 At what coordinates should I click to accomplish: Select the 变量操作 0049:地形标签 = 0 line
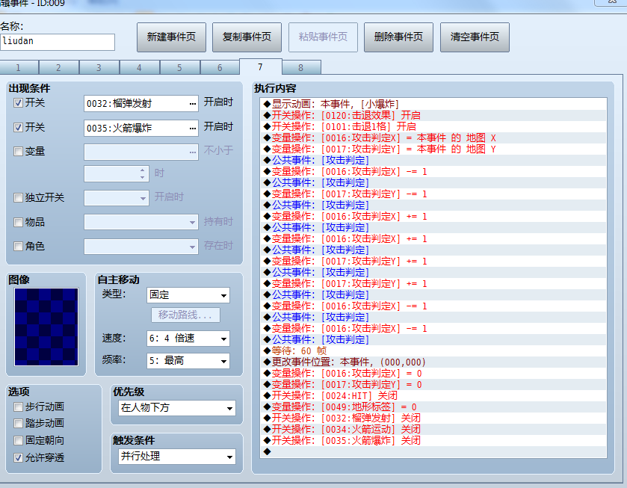(433, 407)
